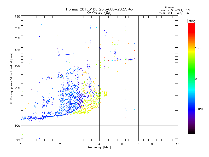Click the y-axis tick label '500'
Viewport: 209px width, 157px height.
(18, 38)
